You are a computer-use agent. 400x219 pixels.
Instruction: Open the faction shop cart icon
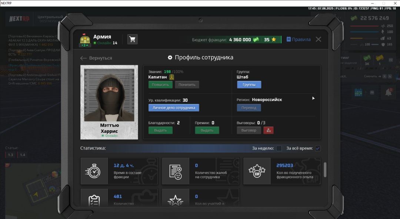pos(132,40)
